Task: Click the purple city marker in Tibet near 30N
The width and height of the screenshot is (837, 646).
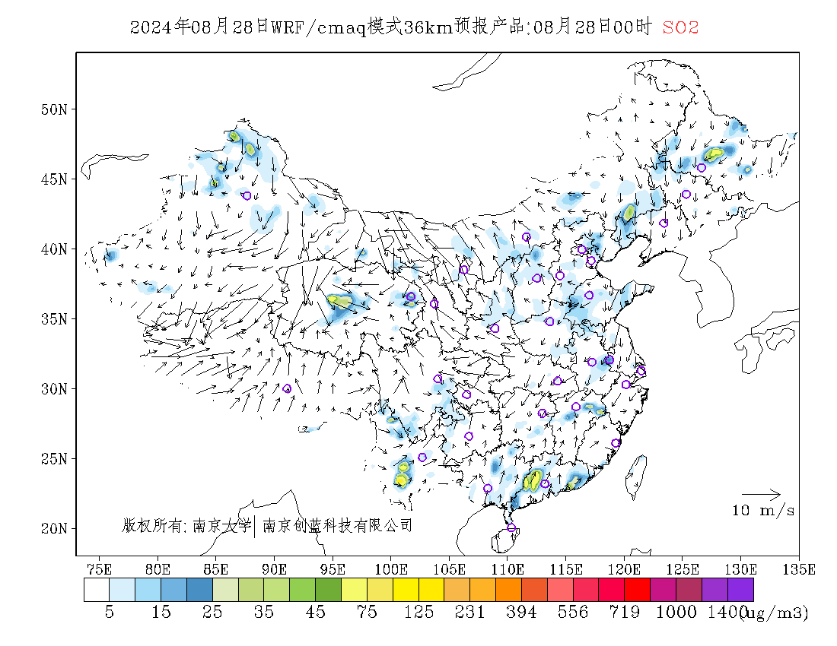Action: click(x=287, y=388)
